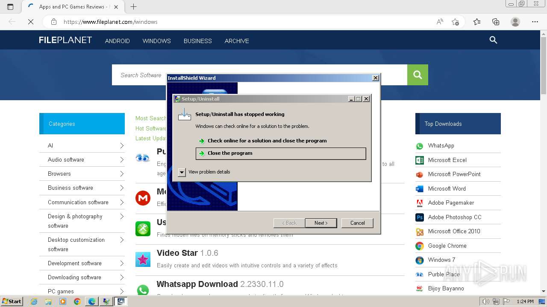Click the FILEPLANET logo
This screenshot has height=307, width=547.
pyautogui.click(x=65, y=40)
